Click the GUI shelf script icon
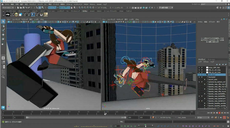Viewport: 230px width, 128px height. click(25, 15)
